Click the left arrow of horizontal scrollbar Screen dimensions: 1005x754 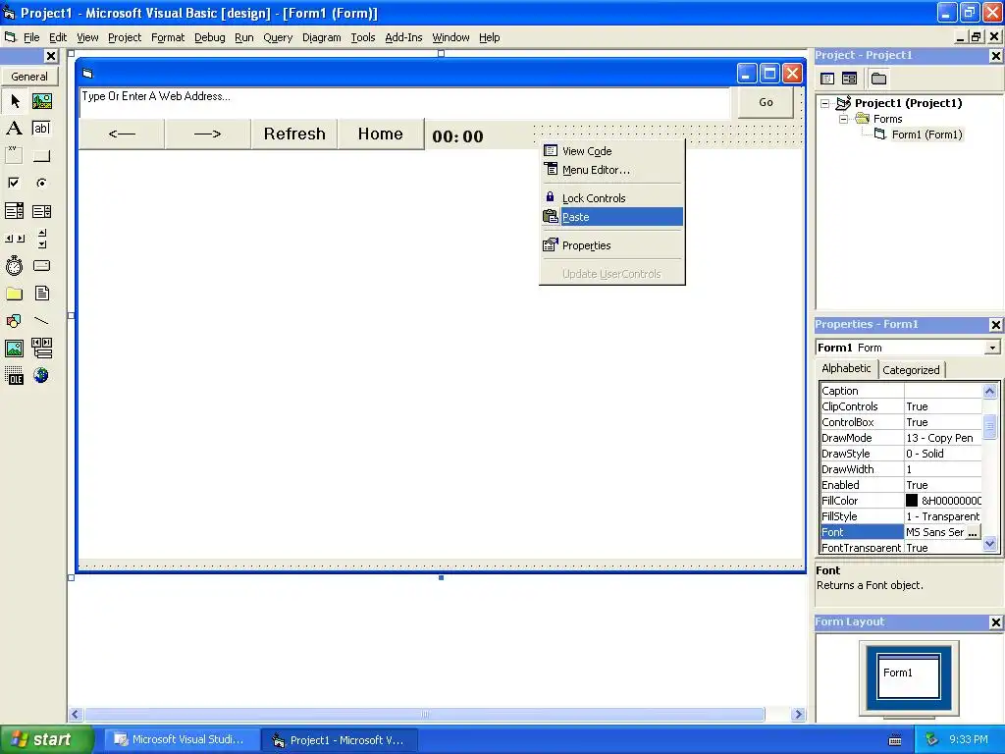[76, 715]
